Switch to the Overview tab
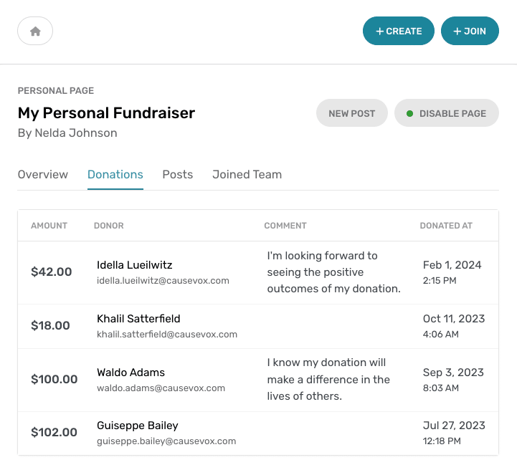The width and height of the screenshot is (517, 475). [43, 174]
